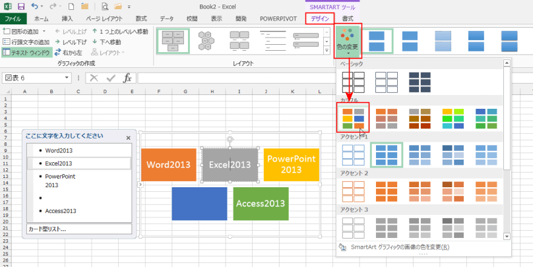Select the first card list layout thumbnail

tap(173, 42)
